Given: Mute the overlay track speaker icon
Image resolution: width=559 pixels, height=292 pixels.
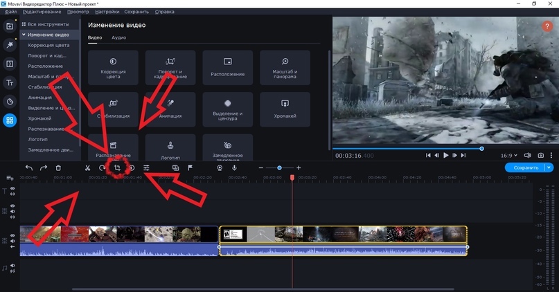Looking at the screenshot, I should tap(12, 211).
